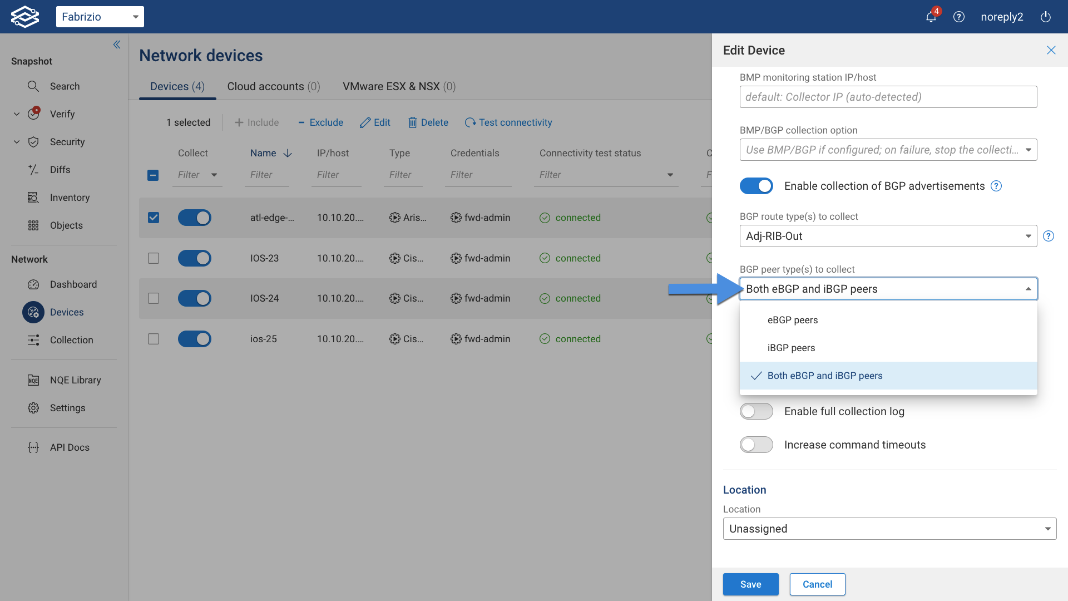
Task: Enable full collection log toggle
Action: pyautogui.click(x=756, y=411)
